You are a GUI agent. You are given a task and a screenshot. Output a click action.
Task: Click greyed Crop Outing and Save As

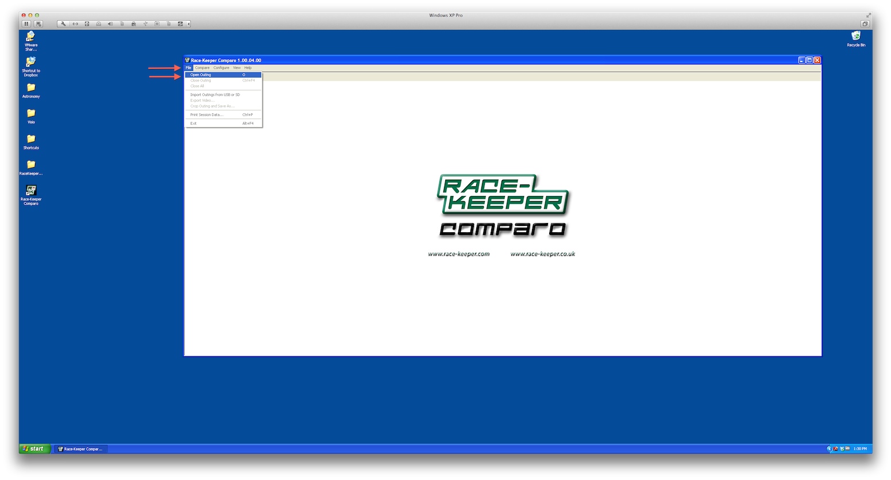223,106
